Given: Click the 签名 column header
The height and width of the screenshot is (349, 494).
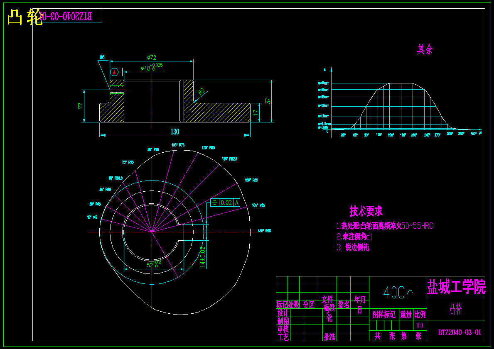Looking at the screenshot, I should tap(344, 304).
